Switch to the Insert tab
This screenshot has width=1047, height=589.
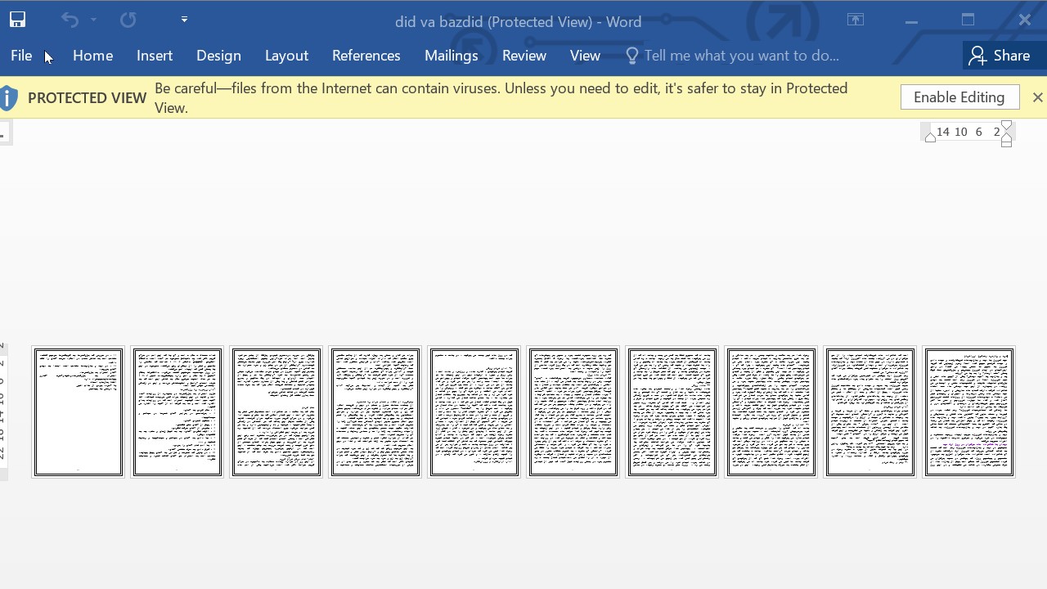[155, 56]
